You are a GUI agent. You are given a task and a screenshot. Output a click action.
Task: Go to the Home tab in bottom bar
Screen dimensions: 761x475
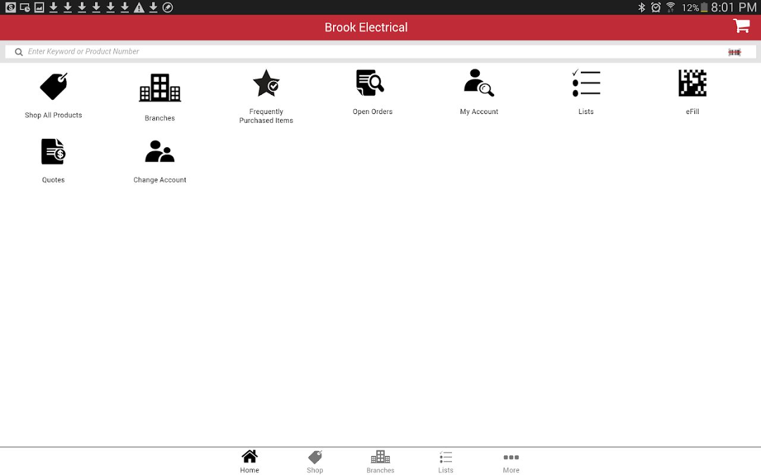click(x=250, y=461)
